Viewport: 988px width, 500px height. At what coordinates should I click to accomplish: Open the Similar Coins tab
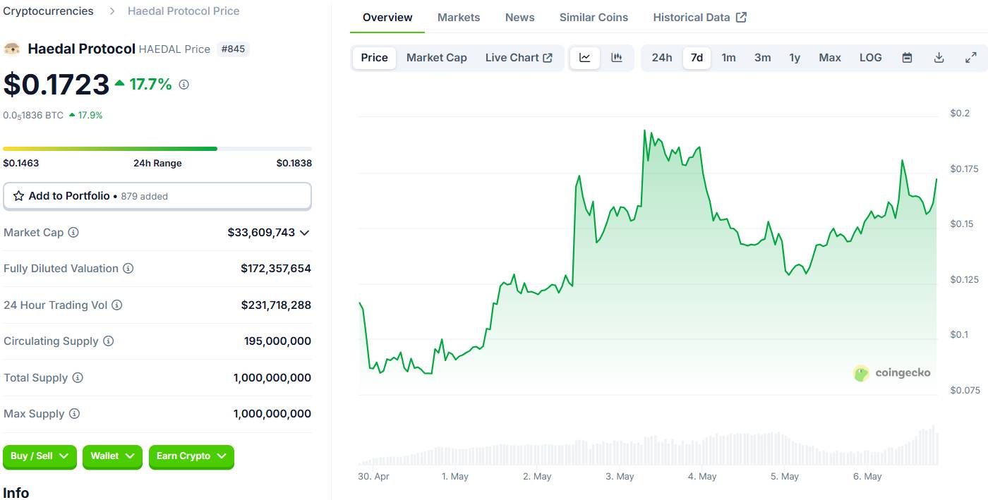[594, 18]
